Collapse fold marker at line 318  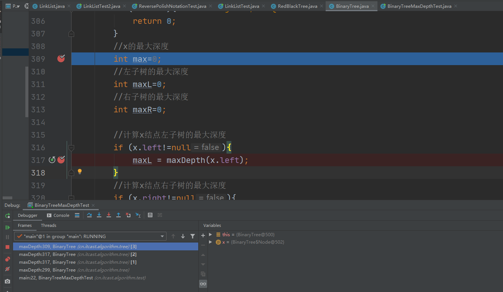(x=72, y=173)
